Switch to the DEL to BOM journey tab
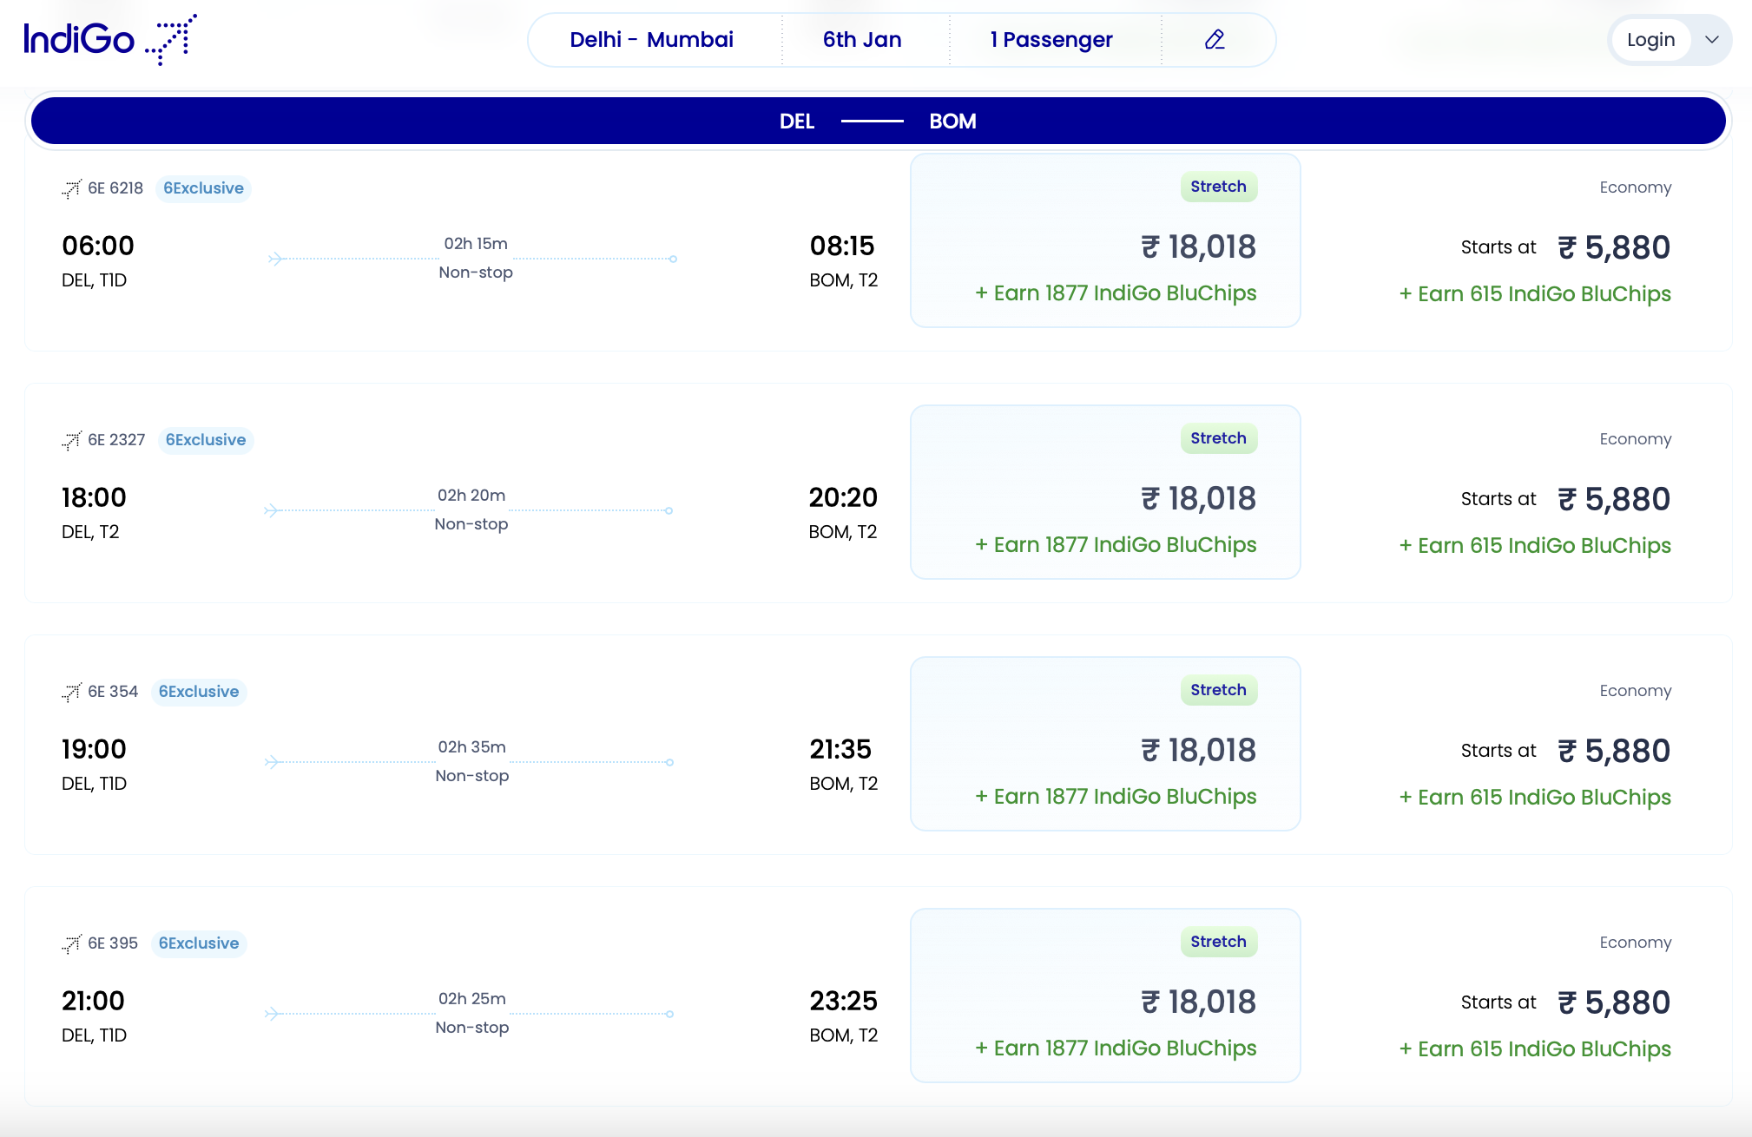Image resolution: width=1752 pixels, height=1137 pixels. click(x=878, y=121)
